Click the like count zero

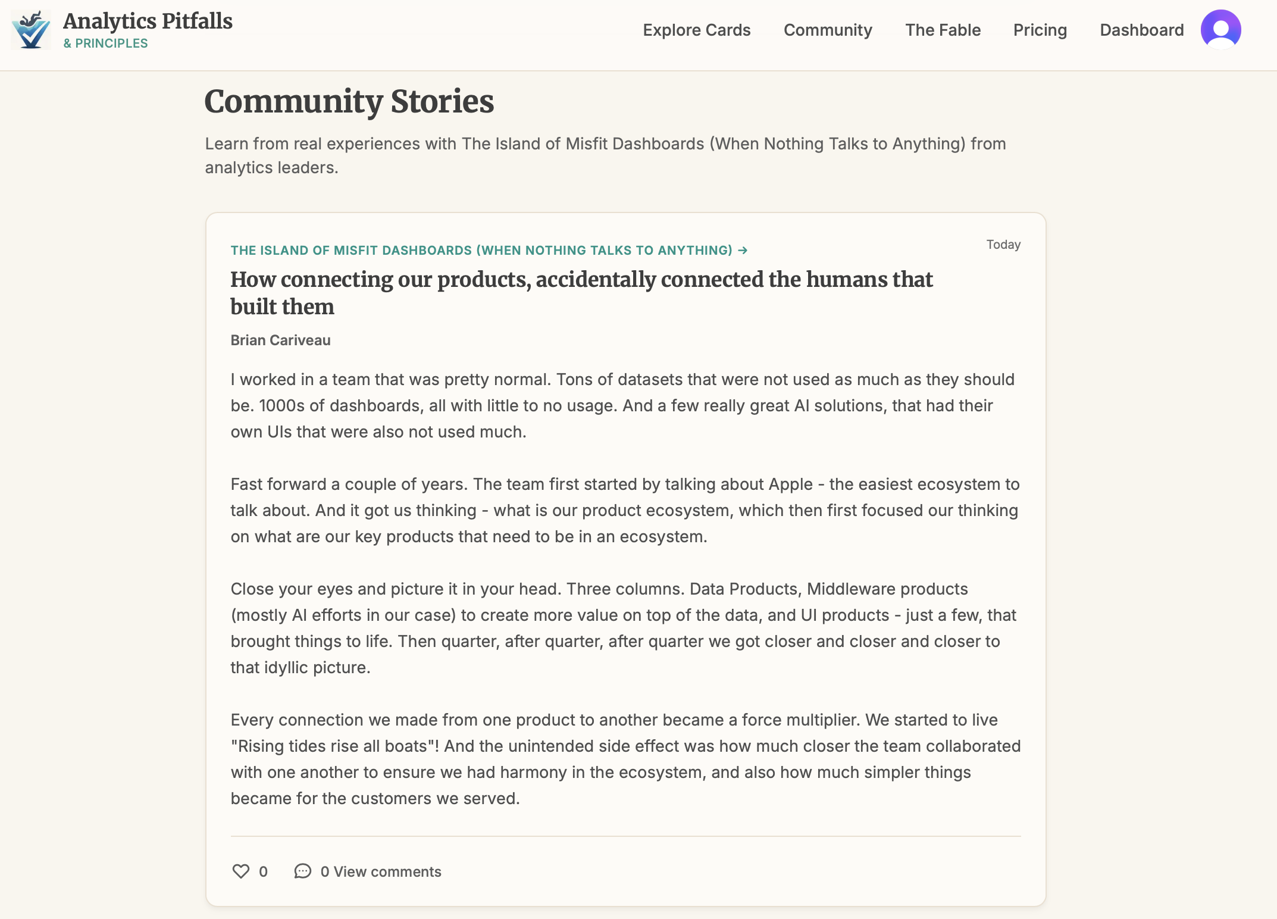point(262,871)
